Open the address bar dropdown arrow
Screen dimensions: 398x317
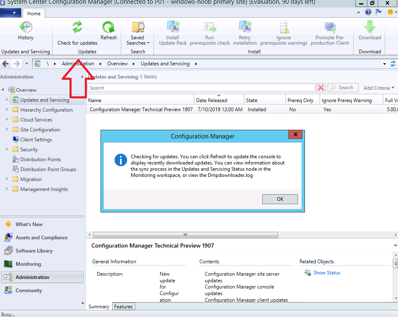click(x=384, y=64)
